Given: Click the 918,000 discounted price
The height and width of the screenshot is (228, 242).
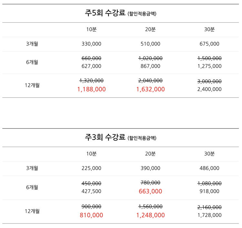Looking at the screenshot, I should point(209,191).
